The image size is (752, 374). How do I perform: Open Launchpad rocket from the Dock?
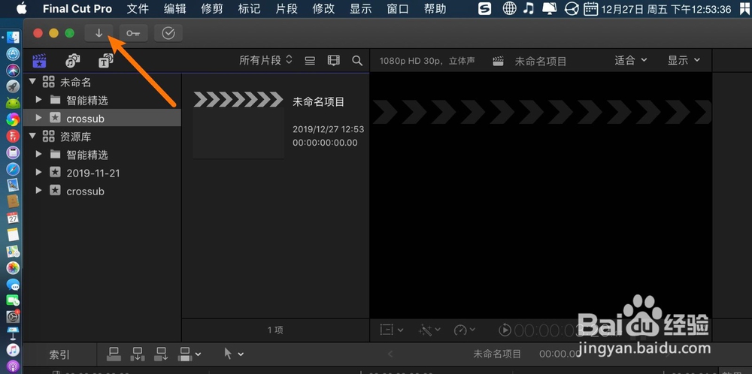pyautogui.click(x=13, y=86)
